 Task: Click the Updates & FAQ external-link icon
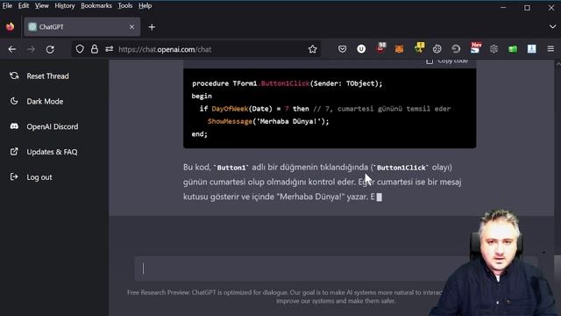14,152
